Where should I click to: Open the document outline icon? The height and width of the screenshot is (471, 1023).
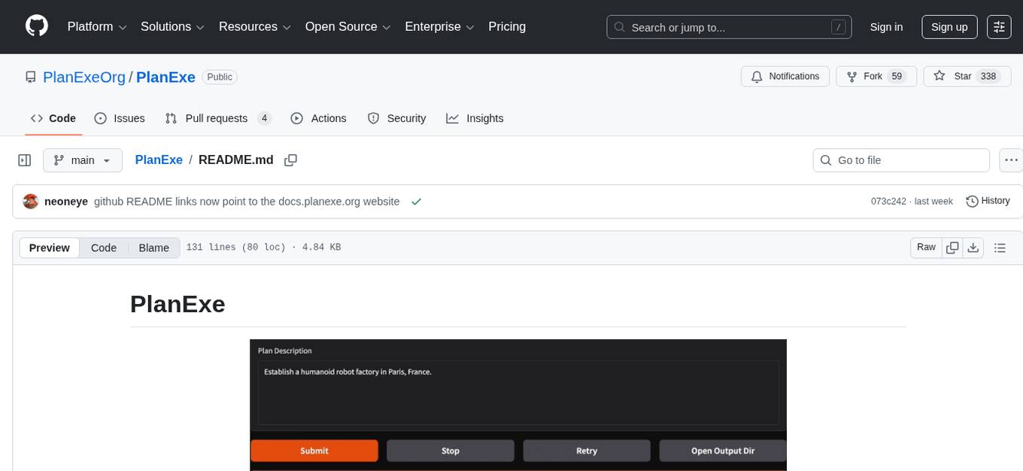click(1000, 248)
